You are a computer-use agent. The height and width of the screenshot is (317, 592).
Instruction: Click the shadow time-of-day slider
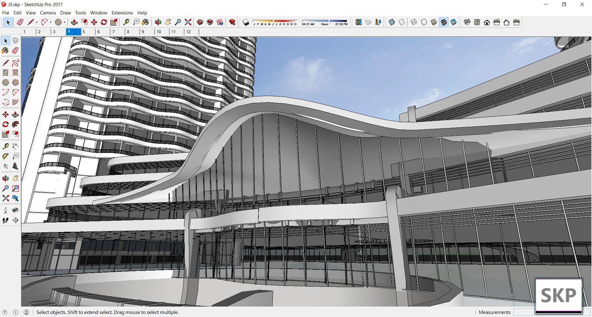325,22
